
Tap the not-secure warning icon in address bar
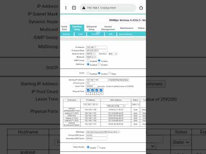(84, 8)
